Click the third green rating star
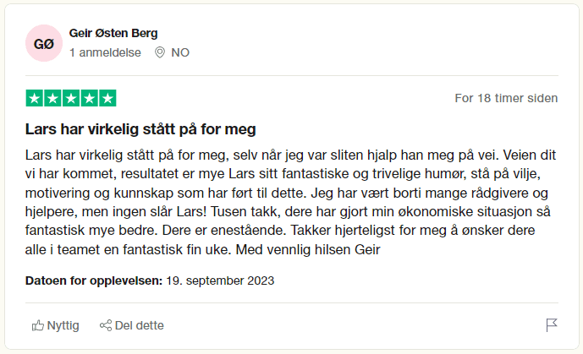This screenshot has height=354, width=583. [72, 98]
